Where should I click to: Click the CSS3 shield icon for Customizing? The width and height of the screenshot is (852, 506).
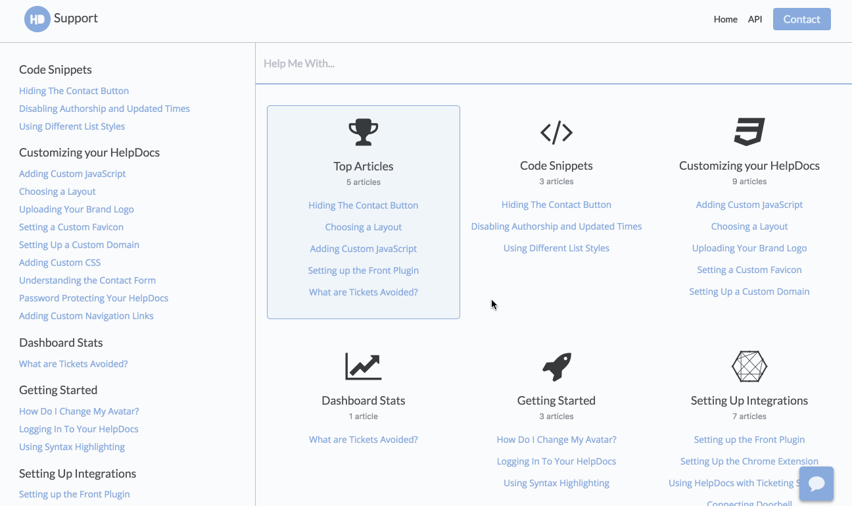749,132
